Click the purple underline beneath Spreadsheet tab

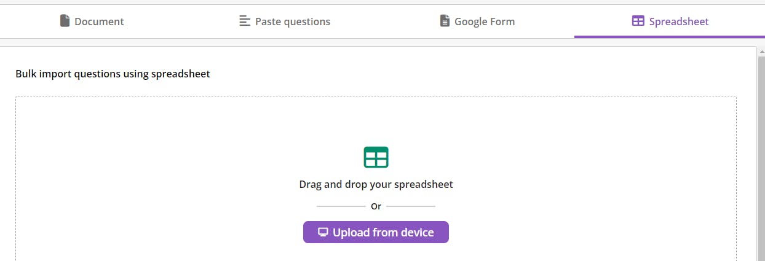click(x=669, y=36)
